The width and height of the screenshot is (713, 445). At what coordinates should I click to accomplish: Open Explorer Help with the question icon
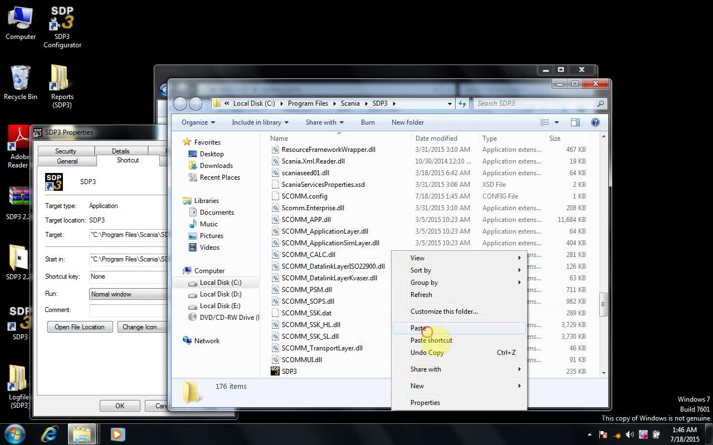click(595, 122)
